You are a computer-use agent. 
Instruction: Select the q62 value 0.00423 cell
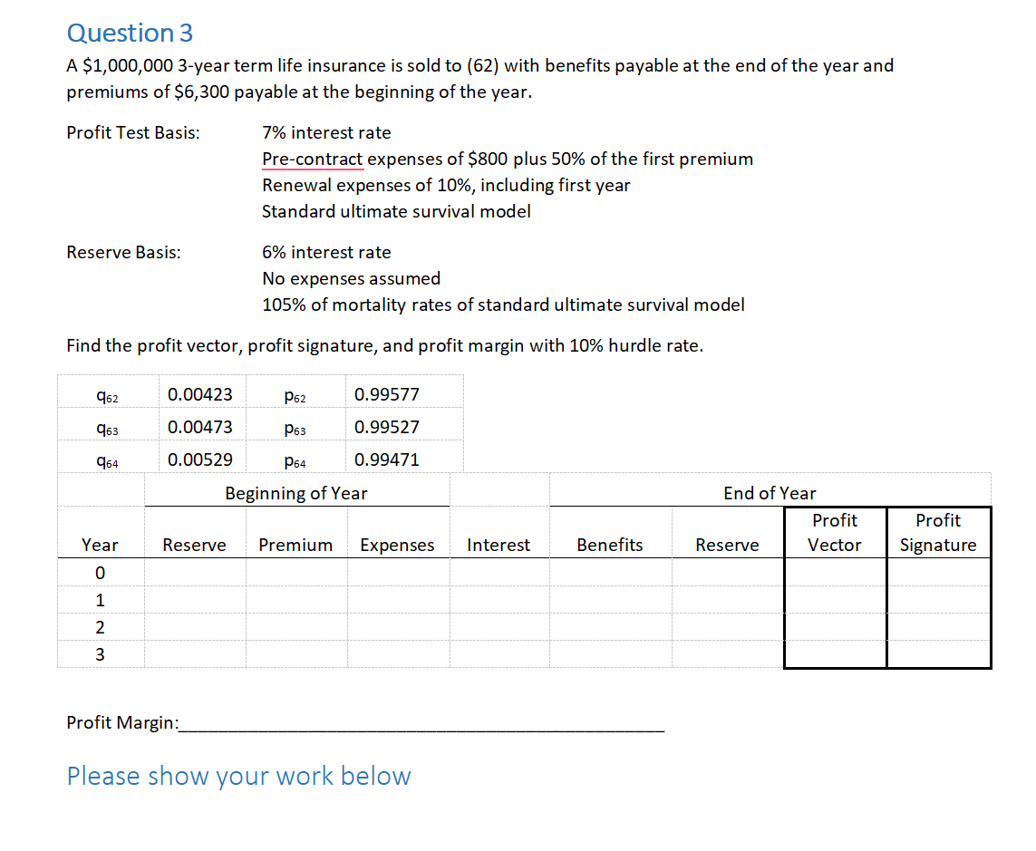click(x=200, y=393)
